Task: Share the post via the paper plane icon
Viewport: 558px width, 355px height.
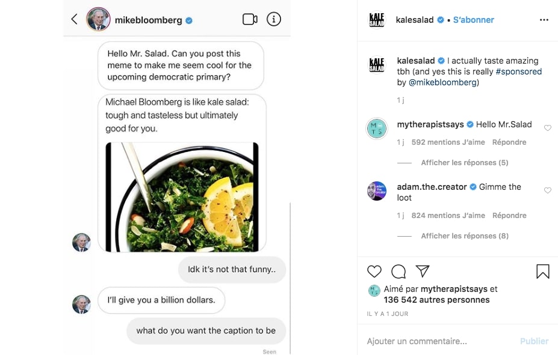Action: pyautogui.click(x=421, y=272)
